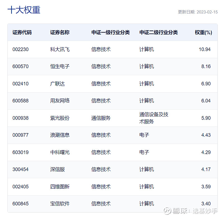This screenshot has width=224, height=218.
Task: Click 计算机 in the 科大讯飞 row
Action: (x=146, y=49)
